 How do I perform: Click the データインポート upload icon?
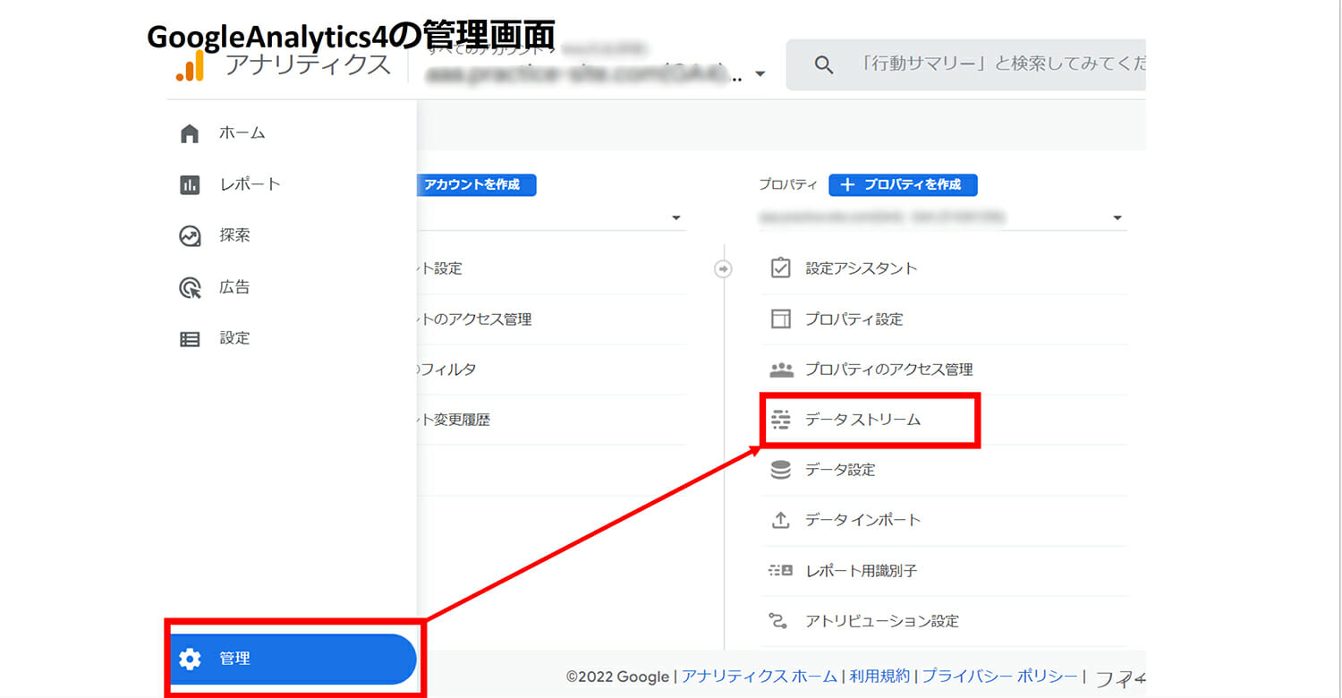click(781, 520)
